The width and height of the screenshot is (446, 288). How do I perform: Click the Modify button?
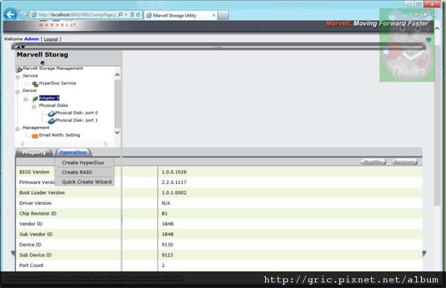coord(373,162)
